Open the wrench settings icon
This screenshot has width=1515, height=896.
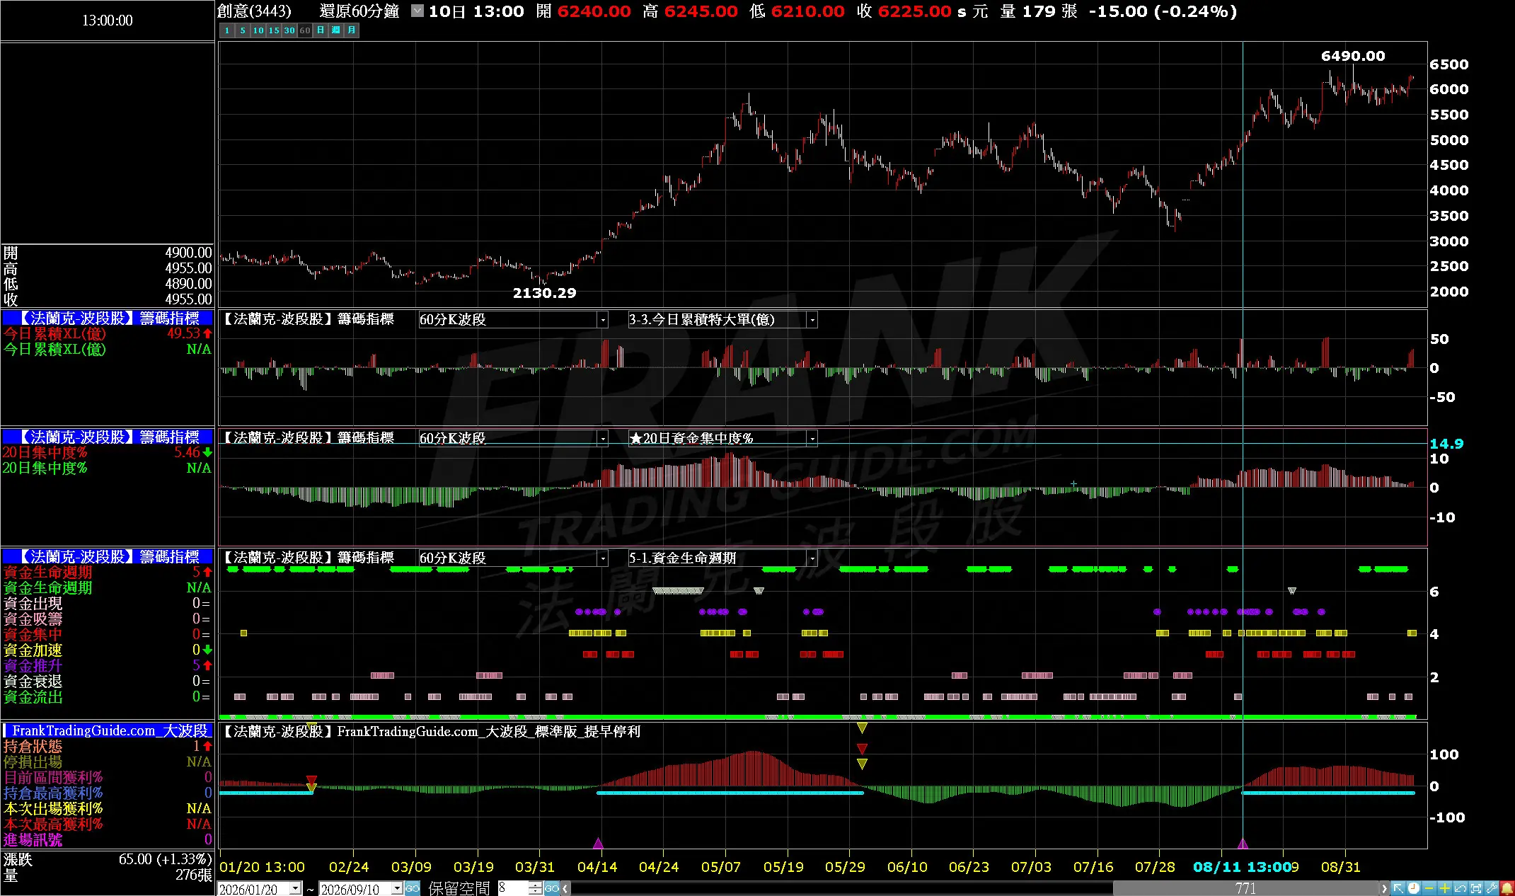coord(1492,888)
